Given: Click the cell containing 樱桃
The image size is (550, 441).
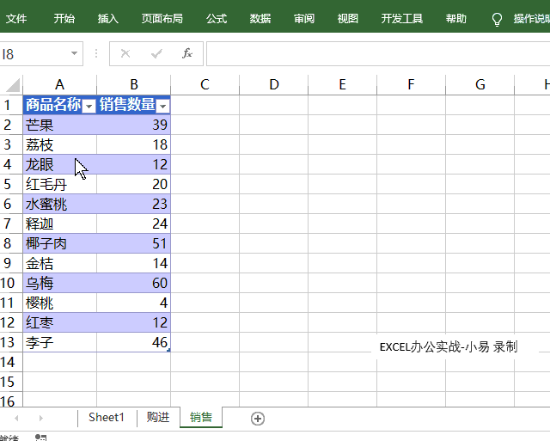Looking at the screenshot, I should tap(59, 303).
